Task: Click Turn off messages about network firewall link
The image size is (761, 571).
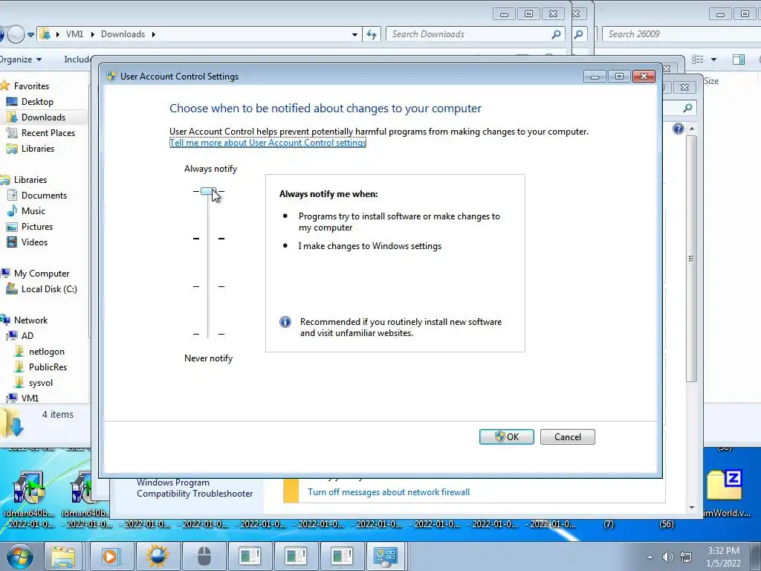Action: (x=389, y=492)
